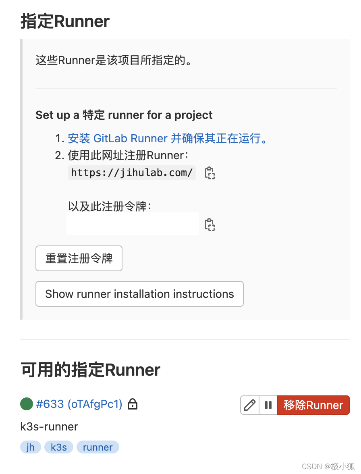Click the 指定Runner heading

(x=65, y=21)
